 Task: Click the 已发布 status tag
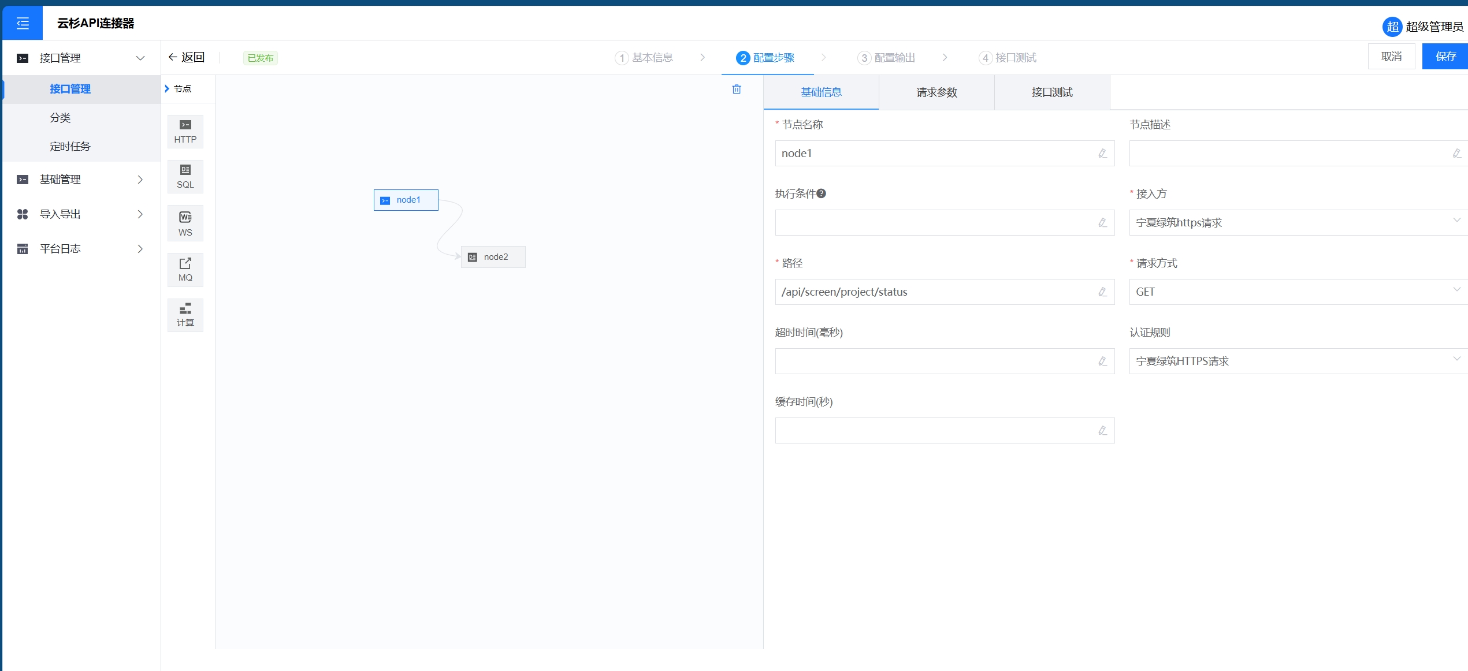[261, 58]
